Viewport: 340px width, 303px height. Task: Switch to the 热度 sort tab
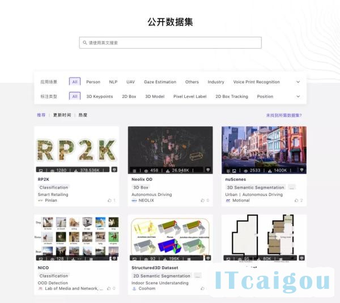[x=83, y=115]
